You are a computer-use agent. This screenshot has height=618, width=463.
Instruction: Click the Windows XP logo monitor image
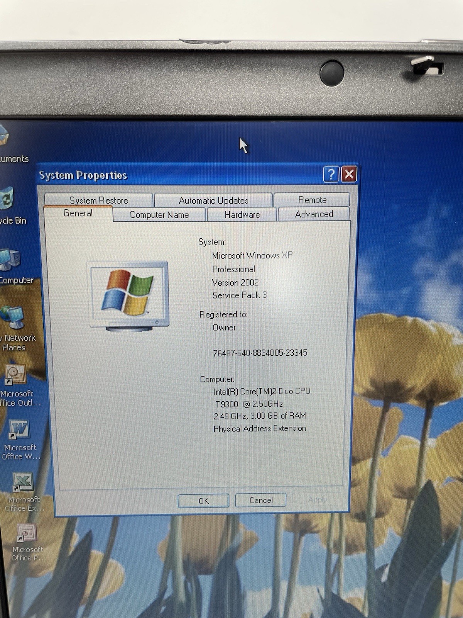click(x=129, y=296)
